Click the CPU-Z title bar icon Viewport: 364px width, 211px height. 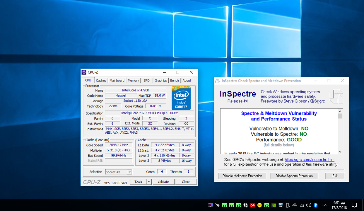pyautogui.click(x=84, y=72)
